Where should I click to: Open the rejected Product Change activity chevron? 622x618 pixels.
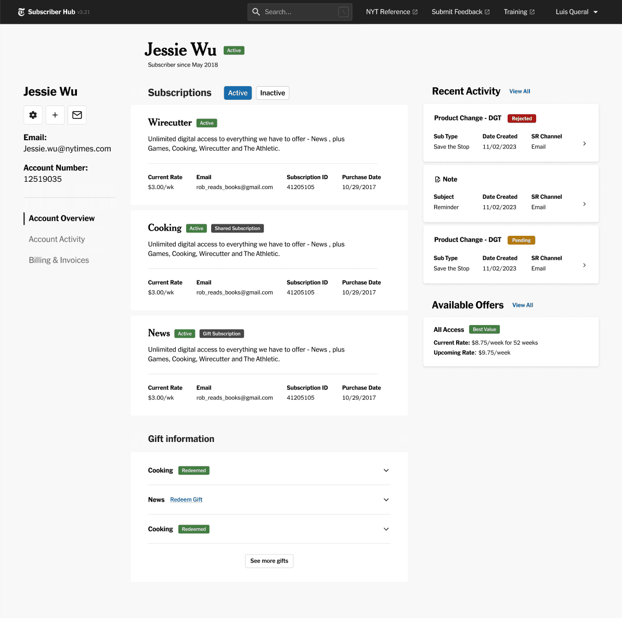pos(585,143)
